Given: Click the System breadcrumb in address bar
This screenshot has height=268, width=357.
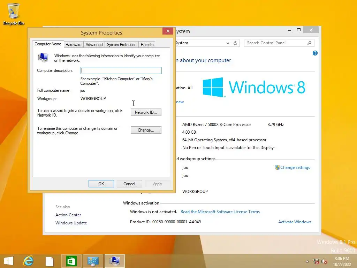Looking at the screenshot, I should pos(182,43).
